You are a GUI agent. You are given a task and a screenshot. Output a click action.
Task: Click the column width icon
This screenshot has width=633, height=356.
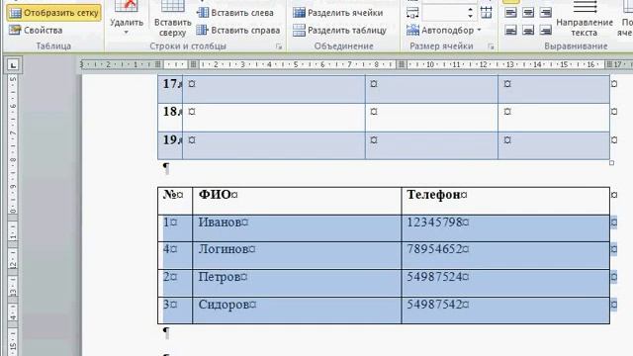[x=412, y=13]
